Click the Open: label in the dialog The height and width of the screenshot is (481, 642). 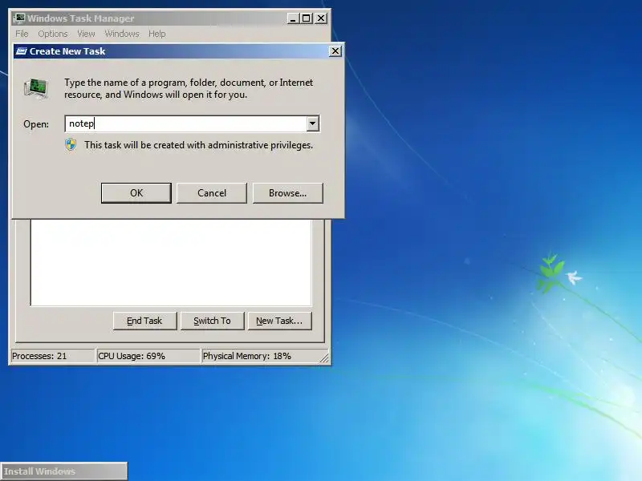[x=36, y=124]
